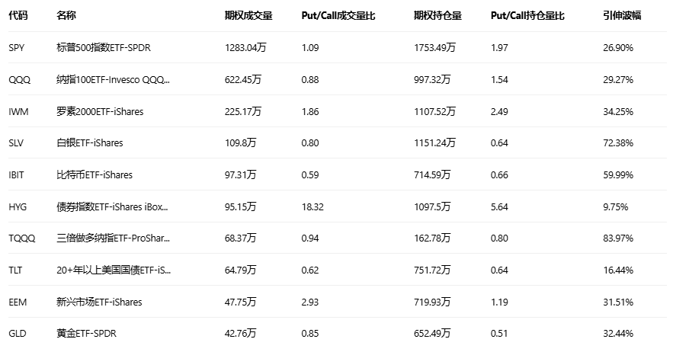This screenshot has height=352, width=673.
Task: Click the SPY ticker code
Action: (x=16, y=47)
